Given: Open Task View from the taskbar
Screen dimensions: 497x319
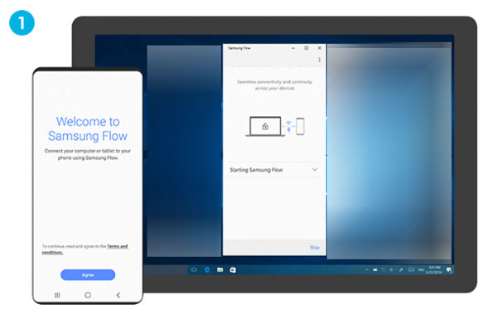Looking at the screenshot, I should click(x=194, y=269).
